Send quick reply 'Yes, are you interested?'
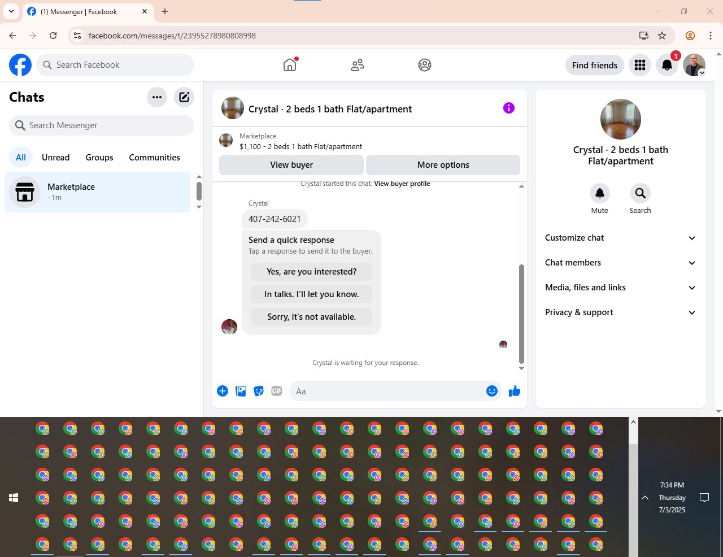The image size is (723, 557). point(312,272)
